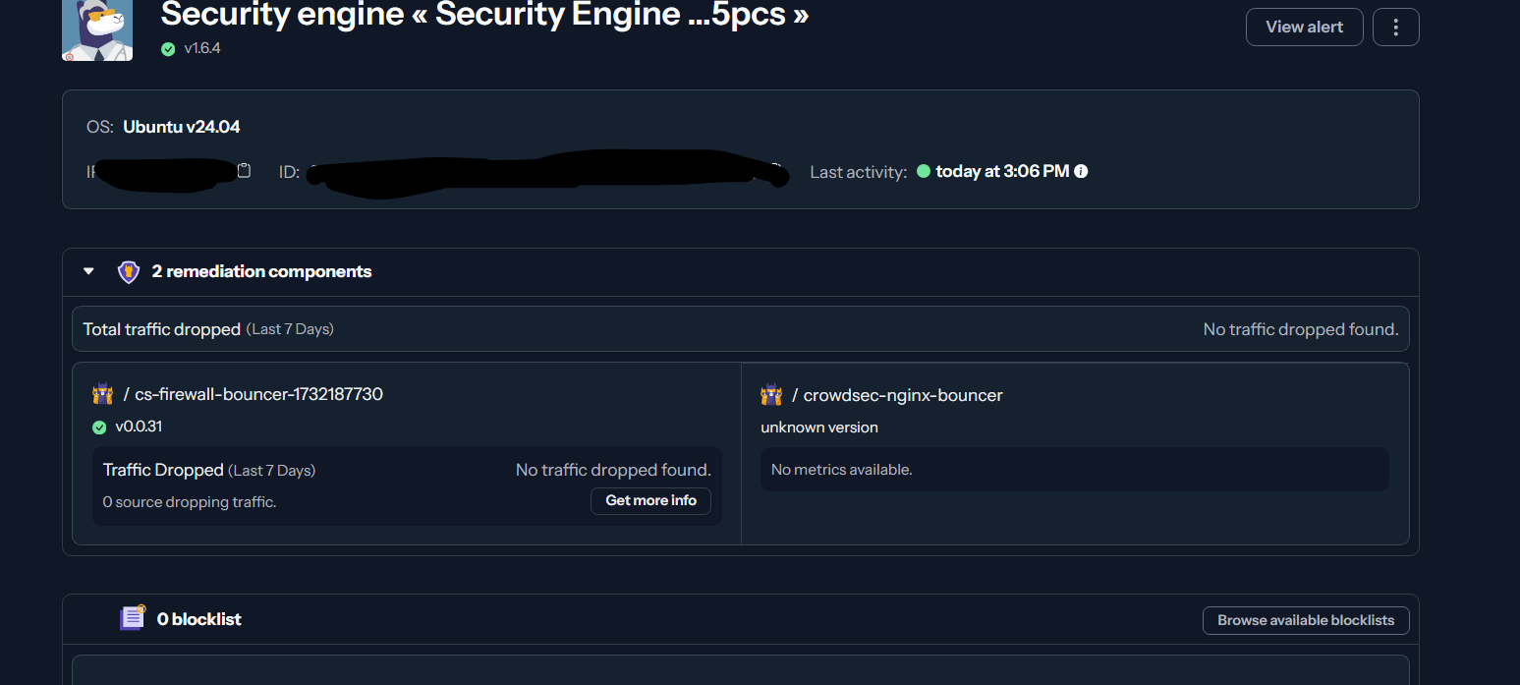The width and height of the screenshot is (1520, 685).
Task: Click the '0 blocklist' heading
Action: (x=199, y=619)
